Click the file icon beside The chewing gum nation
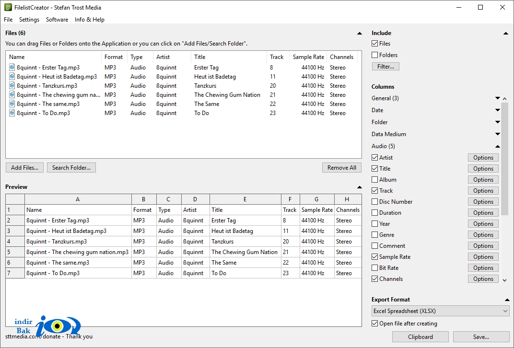The height and width of the screenshot is (348, 514). (12, 95)
